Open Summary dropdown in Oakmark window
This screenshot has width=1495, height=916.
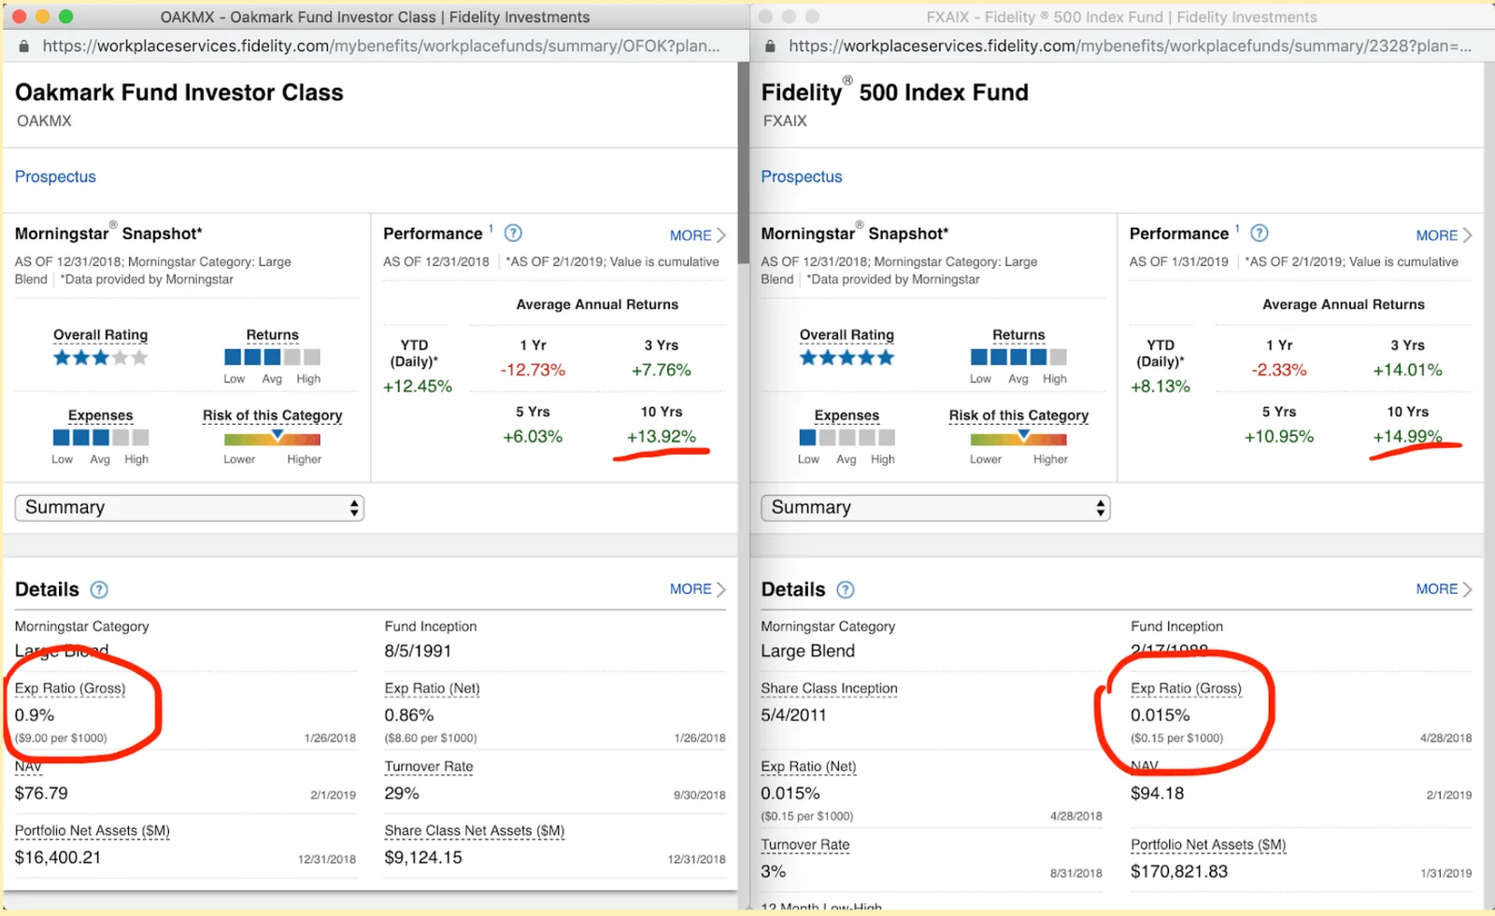[189, 508]
